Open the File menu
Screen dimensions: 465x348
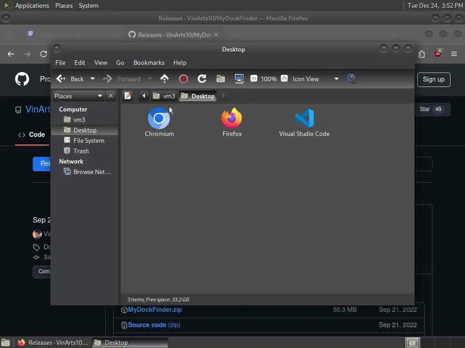tap(60, 63)
